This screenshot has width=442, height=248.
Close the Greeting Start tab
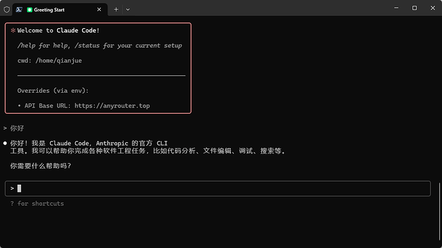[99, 10]
